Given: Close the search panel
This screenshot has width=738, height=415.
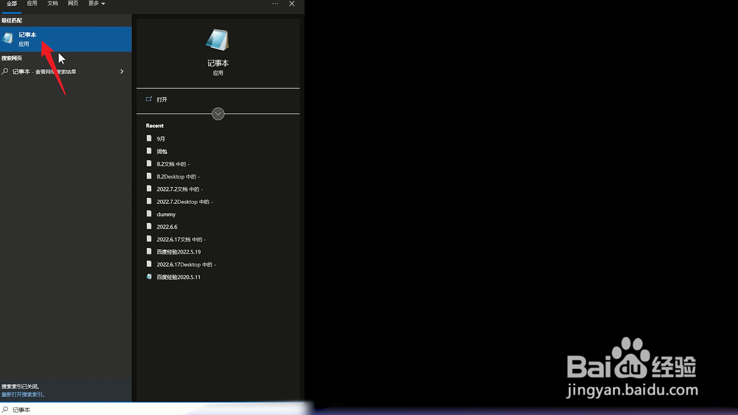Looking at the screenshot, I should click(x=292, y=4).
